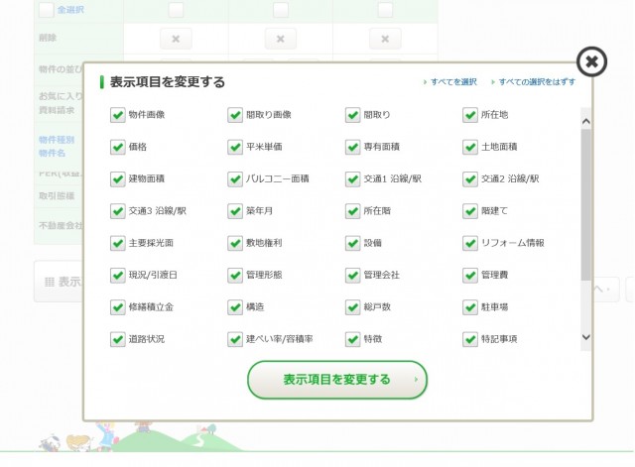Toggle 築年月 checkbox
The width and height of the screenshot is (635, 467).
coord(235,211)
